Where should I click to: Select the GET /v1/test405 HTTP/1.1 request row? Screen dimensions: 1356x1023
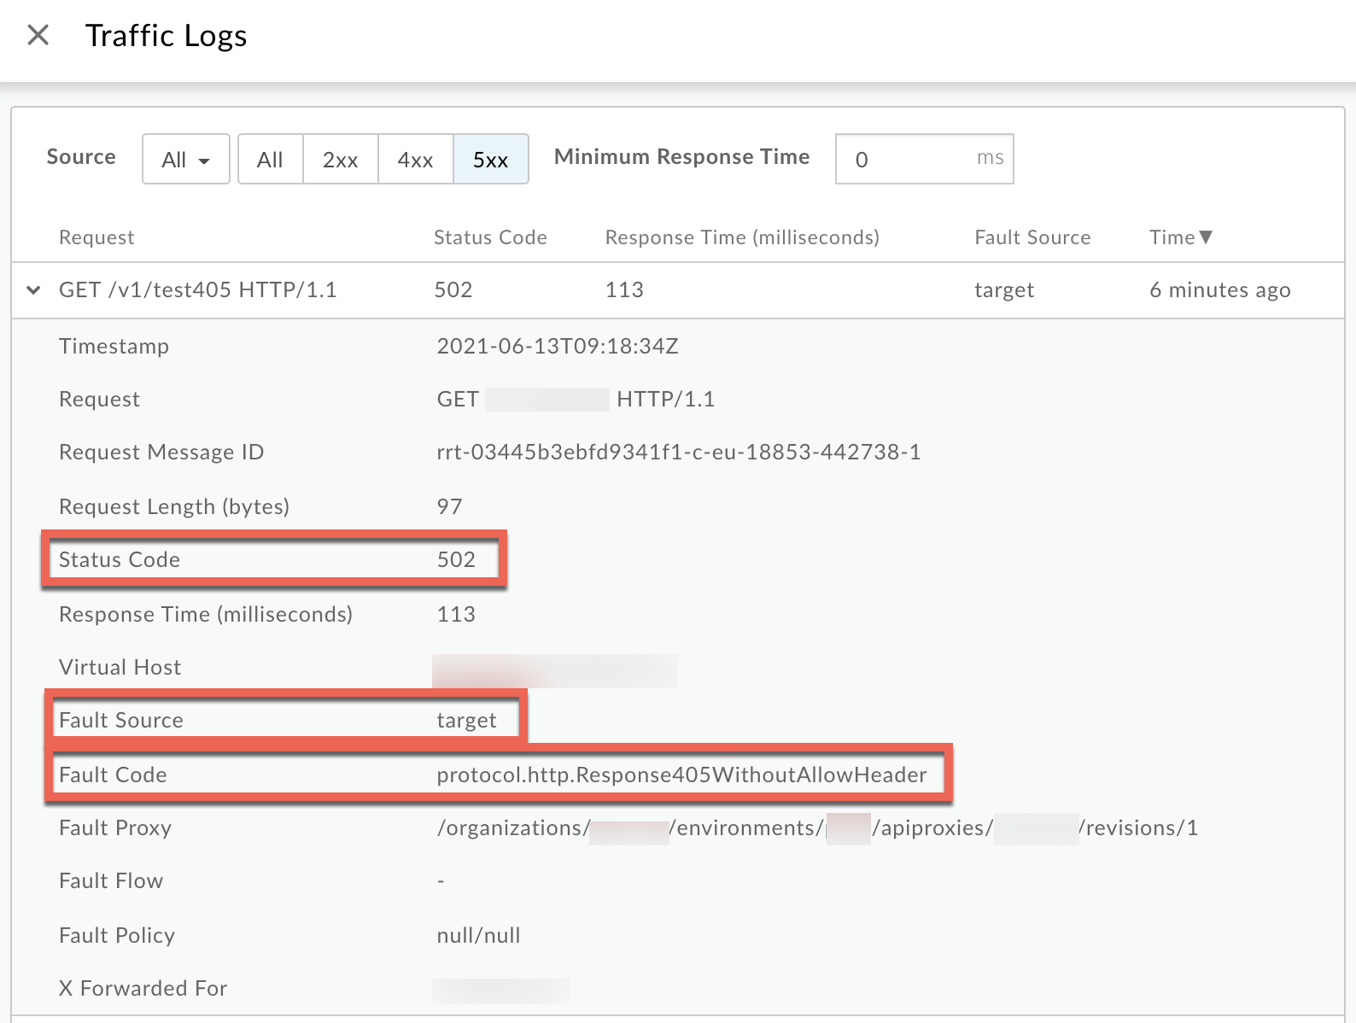click(197, 290)
